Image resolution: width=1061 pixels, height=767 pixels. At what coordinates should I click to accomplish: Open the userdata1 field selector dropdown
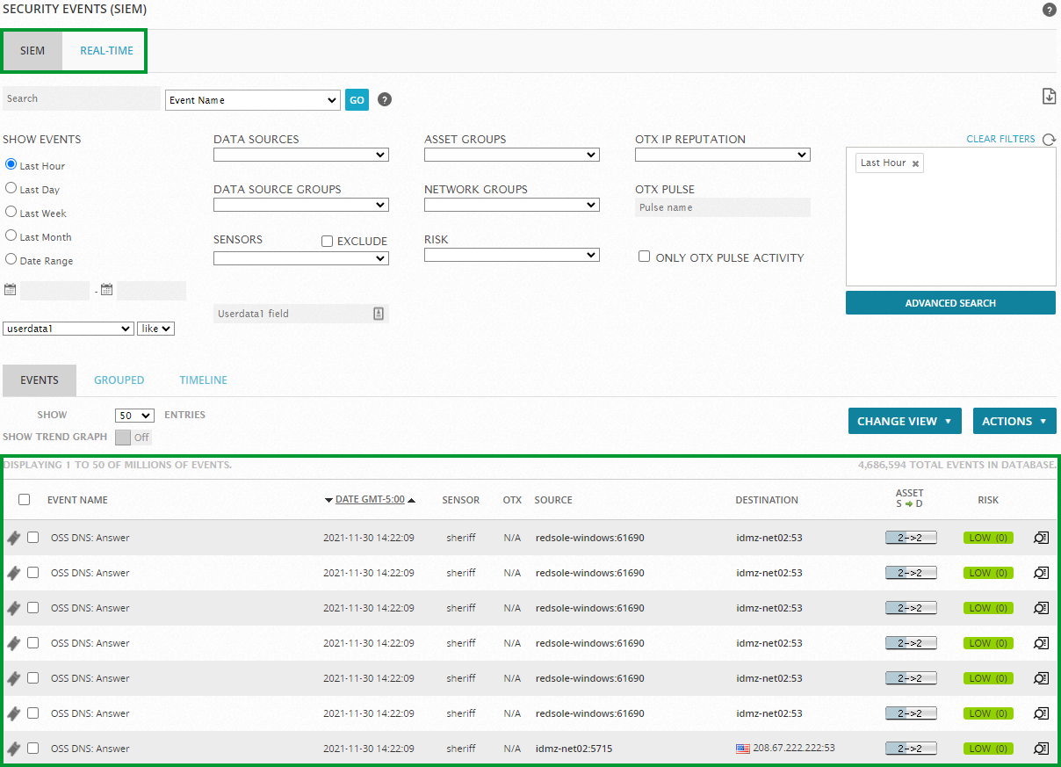[69, 329]
